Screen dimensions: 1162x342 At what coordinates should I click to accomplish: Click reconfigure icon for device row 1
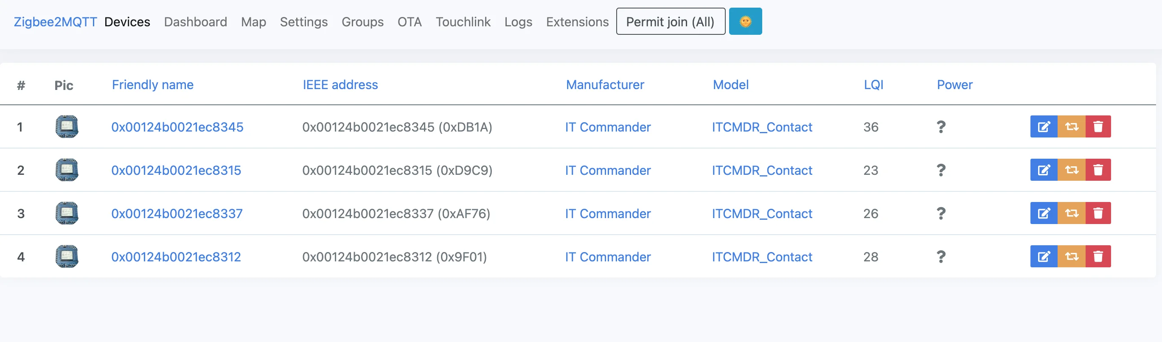1071,127
